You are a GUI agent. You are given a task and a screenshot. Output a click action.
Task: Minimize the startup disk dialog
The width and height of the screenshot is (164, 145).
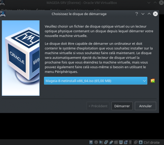tap(143, 14)
